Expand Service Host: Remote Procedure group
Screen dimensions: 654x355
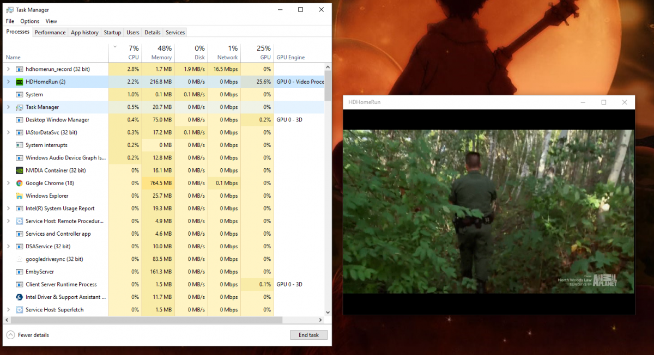pyautogui.click(x=8, y=221)
